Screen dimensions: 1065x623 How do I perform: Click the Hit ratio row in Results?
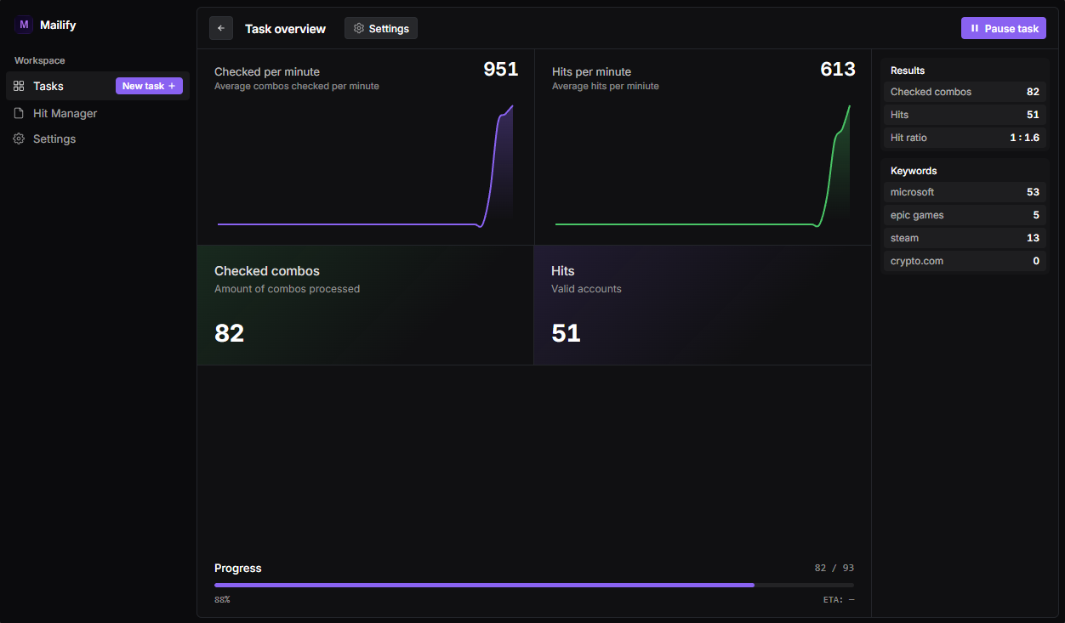coord(965,138)
